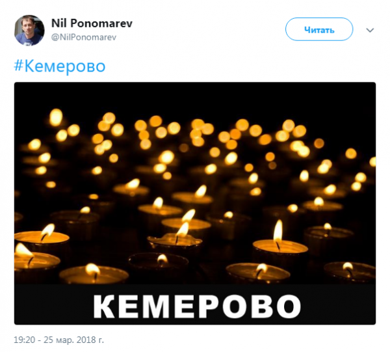Click the white КЕМЕРОВО caption on the photo
This screenshot has width=390, height=352.
(197, 306)
